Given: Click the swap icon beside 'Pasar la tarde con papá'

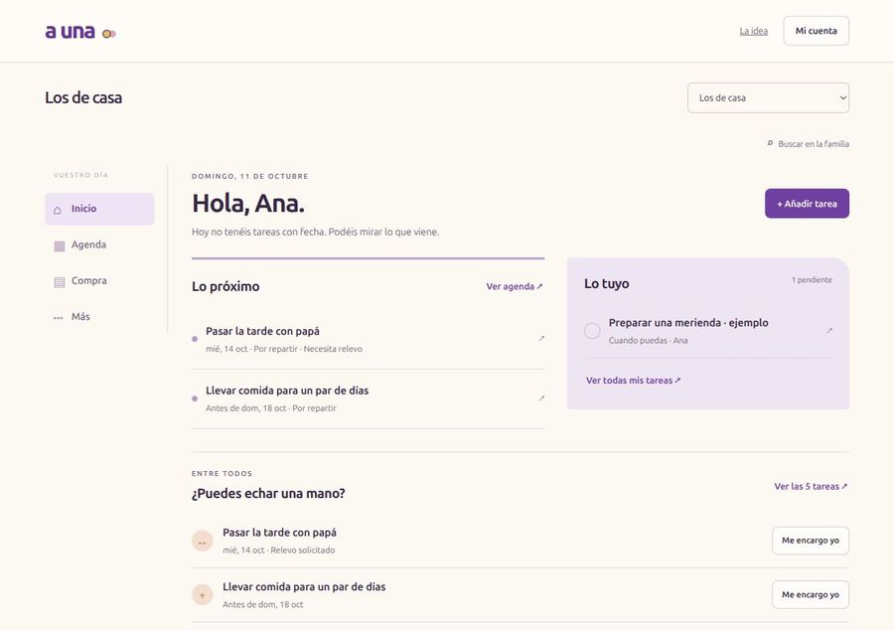Looking at the screenshot, I should pyautogui.click(x=202, y=541).
